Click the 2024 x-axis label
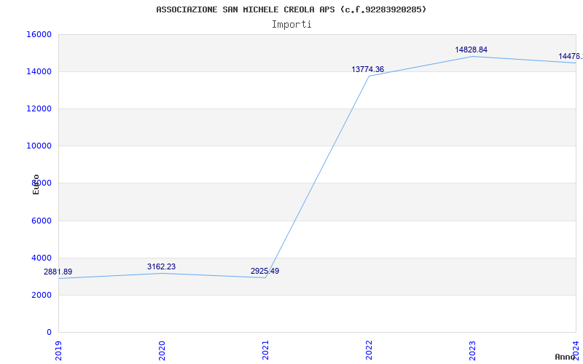 575,350
